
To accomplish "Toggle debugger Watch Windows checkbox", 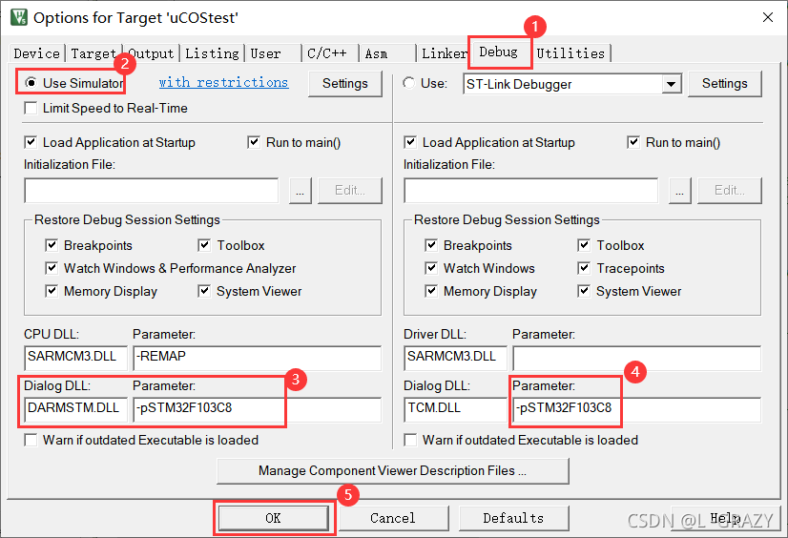I will pyautogui.click(x=431, y=268).
